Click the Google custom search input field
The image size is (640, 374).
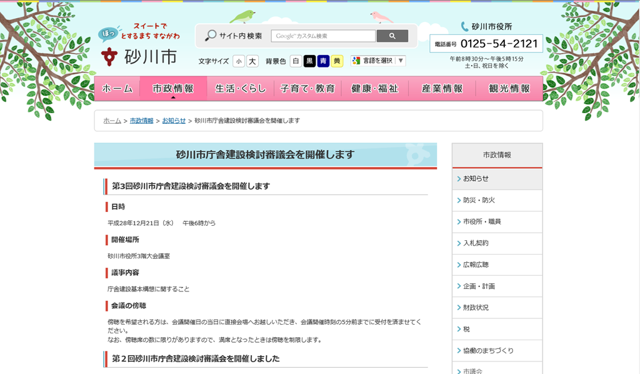323,36
